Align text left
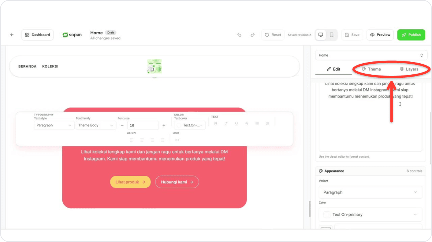Screen dimensions: 432x242 point(131,140)
